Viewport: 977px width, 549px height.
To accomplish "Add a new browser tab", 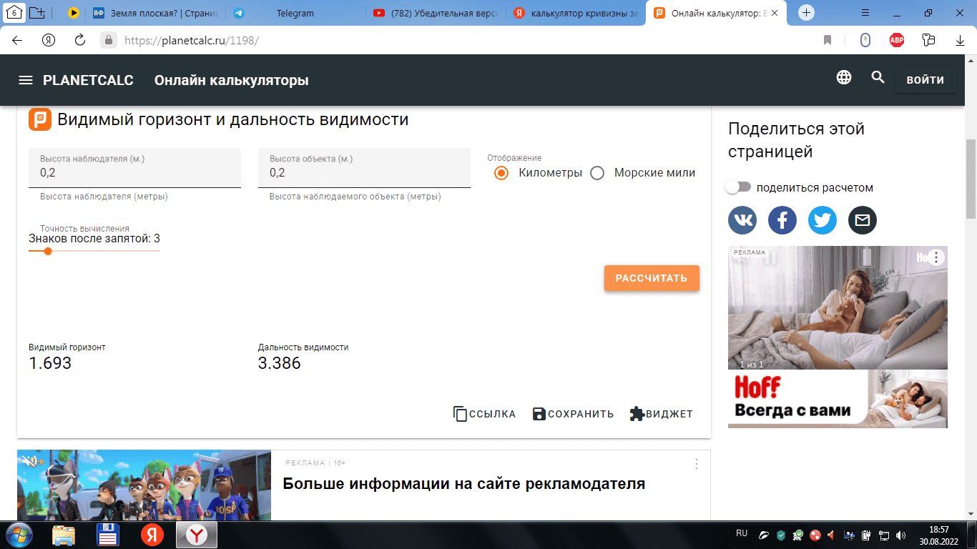I will tap(807, 13).
